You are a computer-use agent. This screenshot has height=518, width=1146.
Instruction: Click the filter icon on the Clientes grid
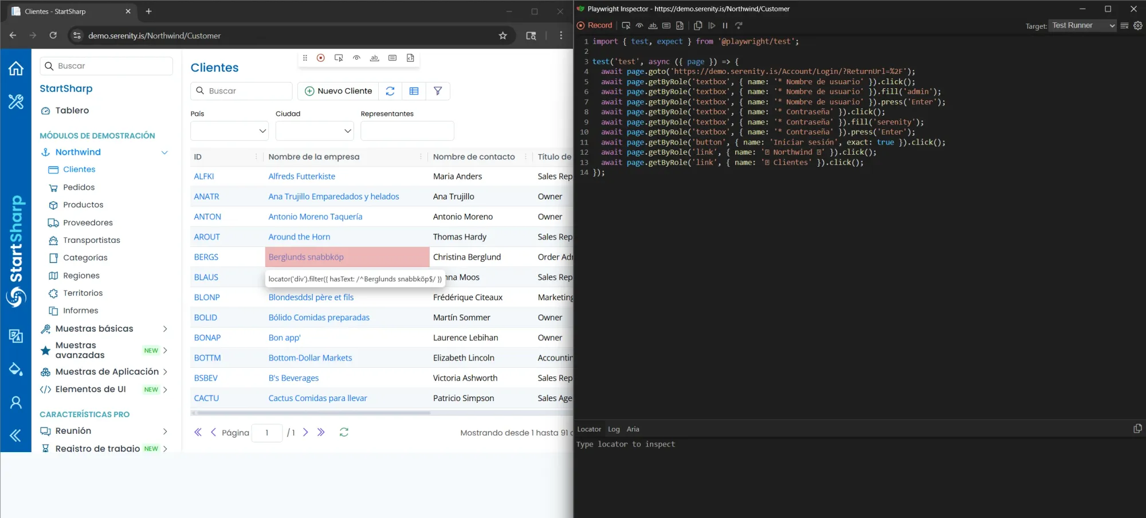438,91
